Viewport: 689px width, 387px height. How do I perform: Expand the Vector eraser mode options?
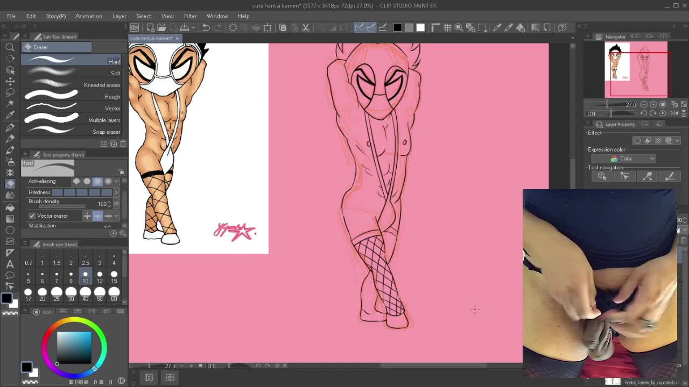pyautogui.click(x=116, y=216)
